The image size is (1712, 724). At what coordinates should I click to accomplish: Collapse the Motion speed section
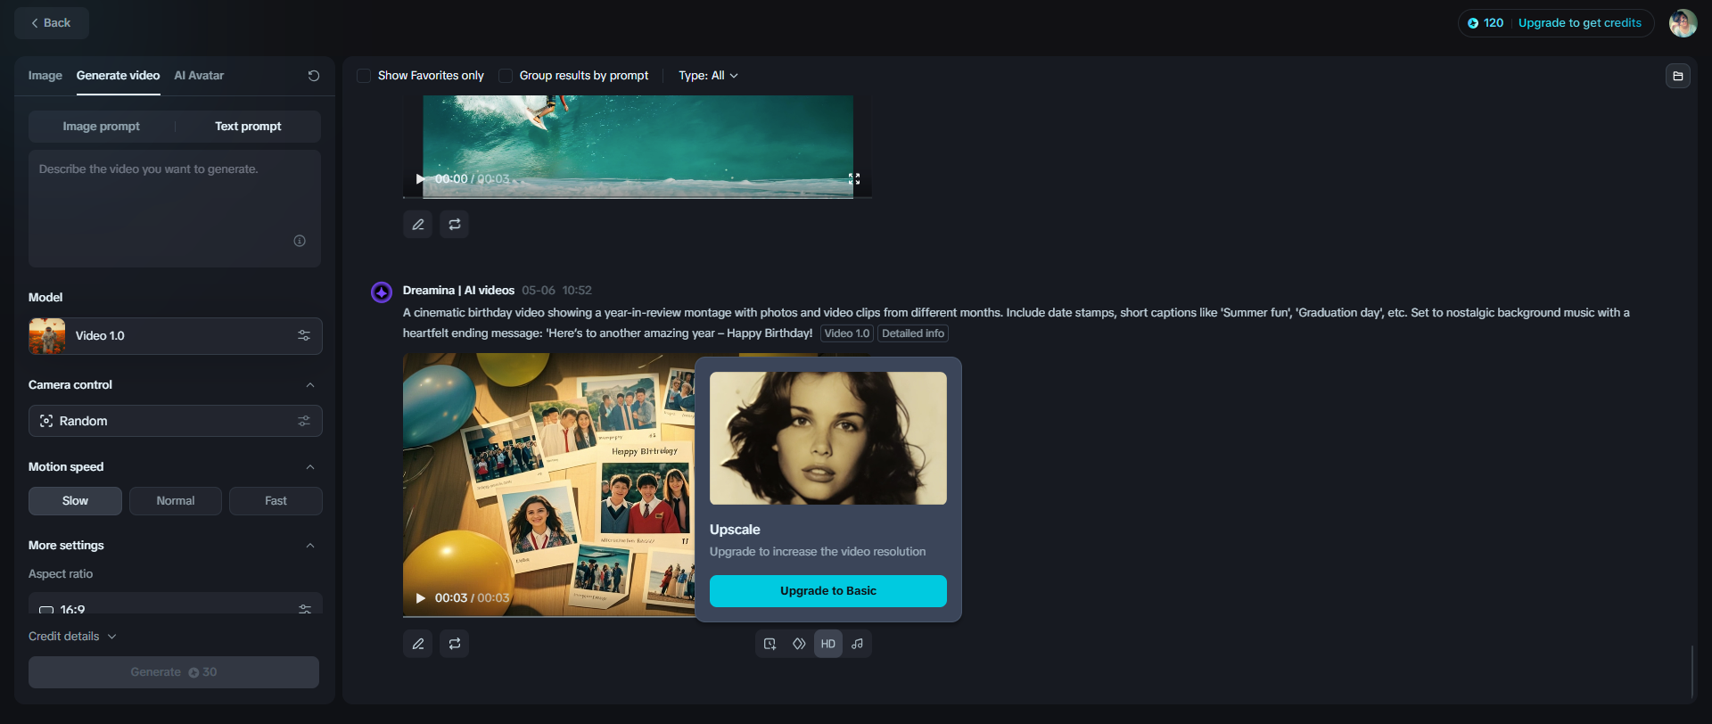point(310,467)
